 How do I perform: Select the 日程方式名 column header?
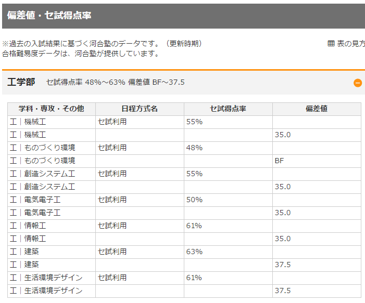[x=140, y=109]
